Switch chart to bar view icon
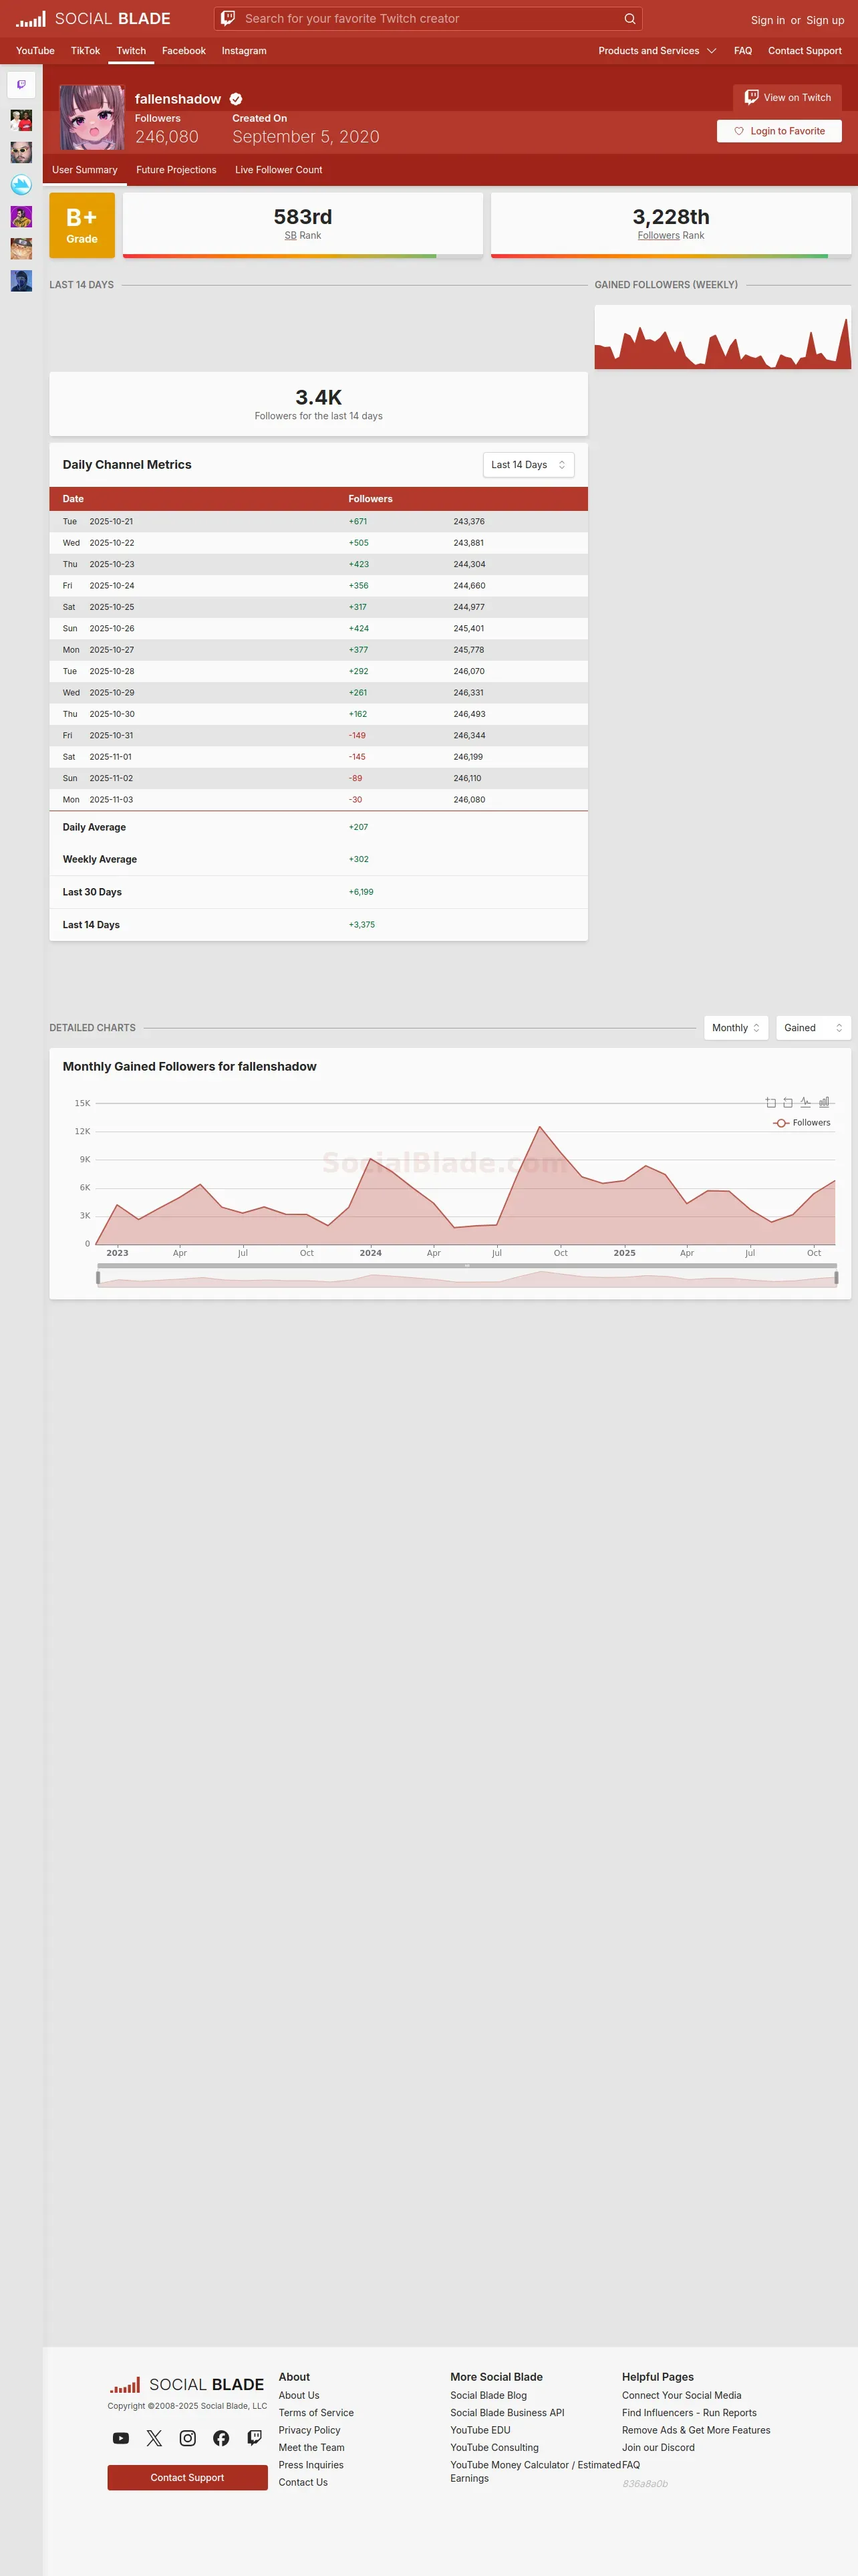This screenshot has width=858, height=2576. point(824,1102)
